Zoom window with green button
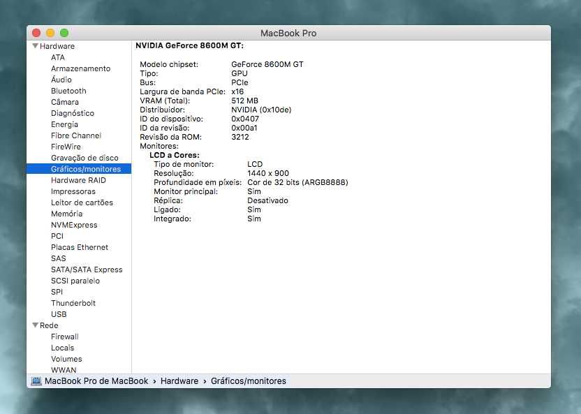The height and width of the screenshot is (414, 581). click(x=64, y=33)
